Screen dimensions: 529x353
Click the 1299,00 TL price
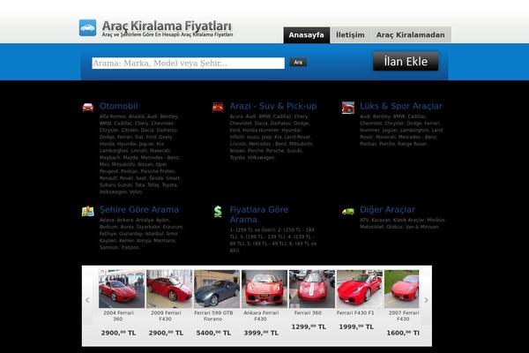point(309,327)
